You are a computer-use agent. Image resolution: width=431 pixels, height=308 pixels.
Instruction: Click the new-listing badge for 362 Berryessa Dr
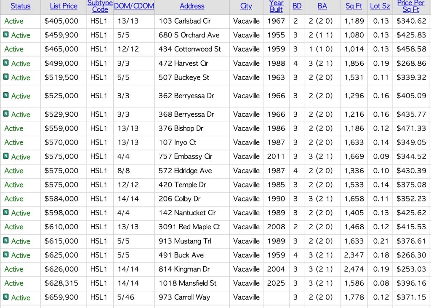coord(6,96)
